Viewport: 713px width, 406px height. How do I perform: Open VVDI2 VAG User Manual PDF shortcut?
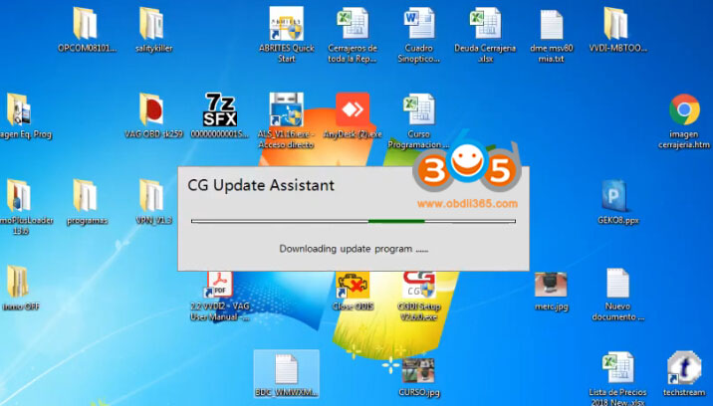[220, 285]
